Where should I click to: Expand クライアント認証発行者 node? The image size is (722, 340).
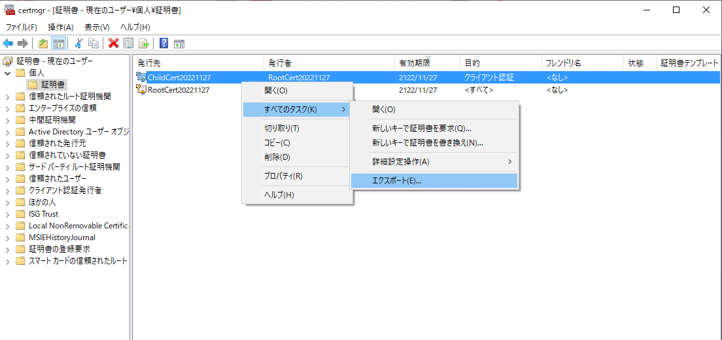point(7,191)
